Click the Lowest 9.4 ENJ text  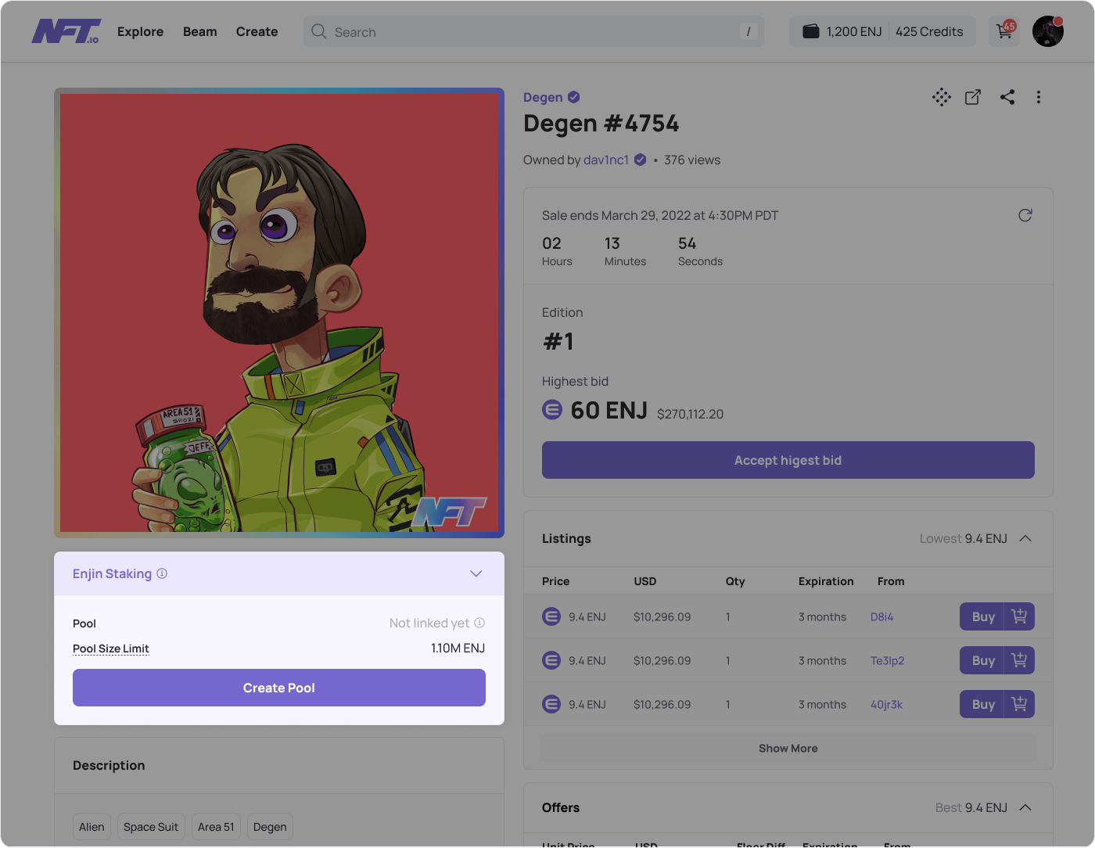pyautogui.click(x=964, y=538)
